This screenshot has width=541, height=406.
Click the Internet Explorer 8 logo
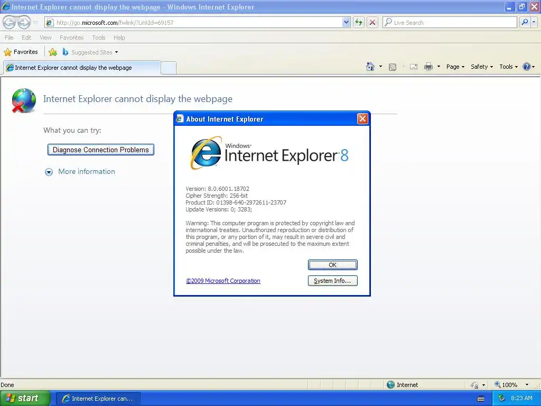[x=269, y=153]
